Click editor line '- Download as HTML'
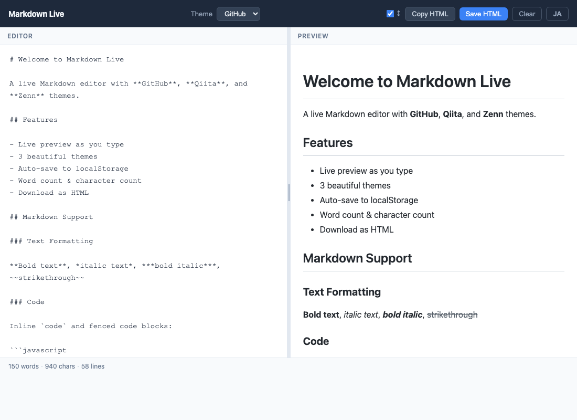The height and width of the screenshot is (420, 577). click(x=49, y=193)
